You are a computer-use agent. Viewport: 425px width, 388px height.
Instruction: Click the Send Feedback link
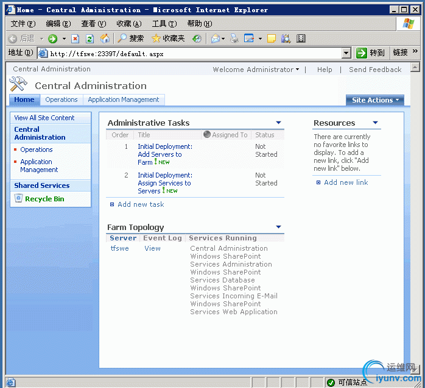click(x=375, y=70)
